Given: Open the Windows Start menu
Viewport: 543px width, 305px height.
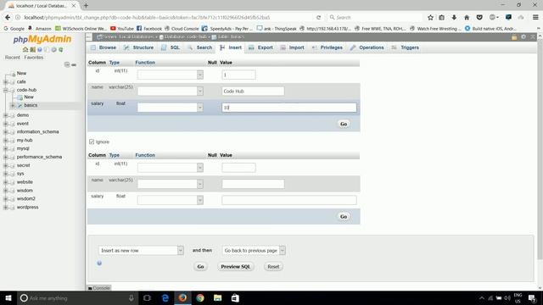Looking at the screenshot, I should [8, 297].
